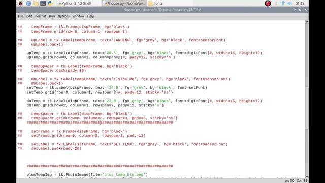Launch the terminal icon in taskbar
Screen dimensions: 325x183
point(43,3)
